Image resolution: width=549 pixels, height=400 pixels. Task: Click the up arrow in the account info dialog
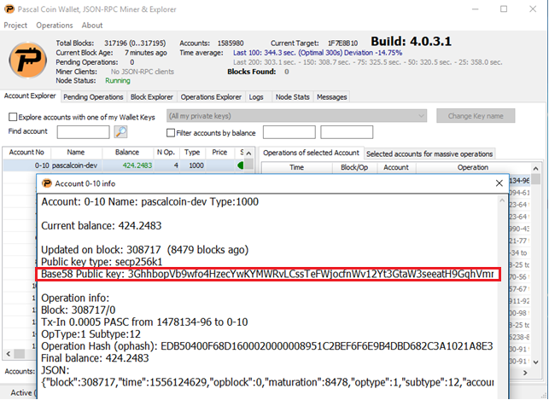click(502, 200)
